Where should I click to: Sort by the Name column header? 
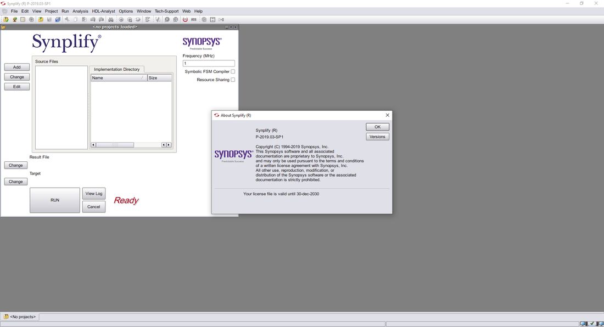[x=119, y=78]
